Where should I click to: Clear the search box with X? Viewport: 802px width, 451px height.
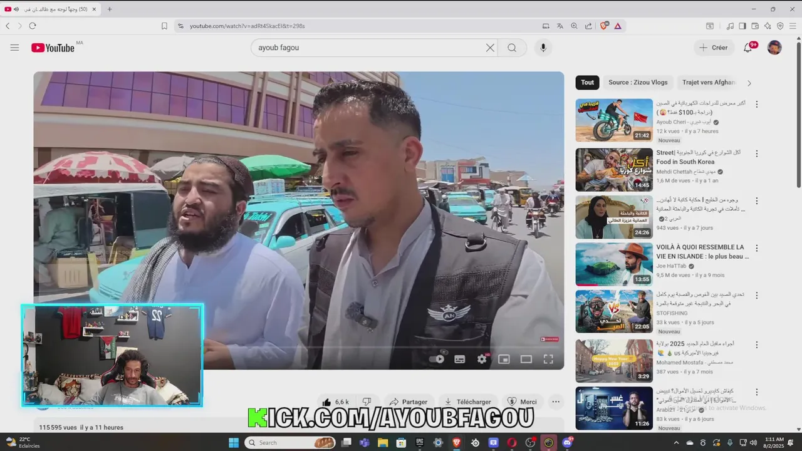pos(490,48)
